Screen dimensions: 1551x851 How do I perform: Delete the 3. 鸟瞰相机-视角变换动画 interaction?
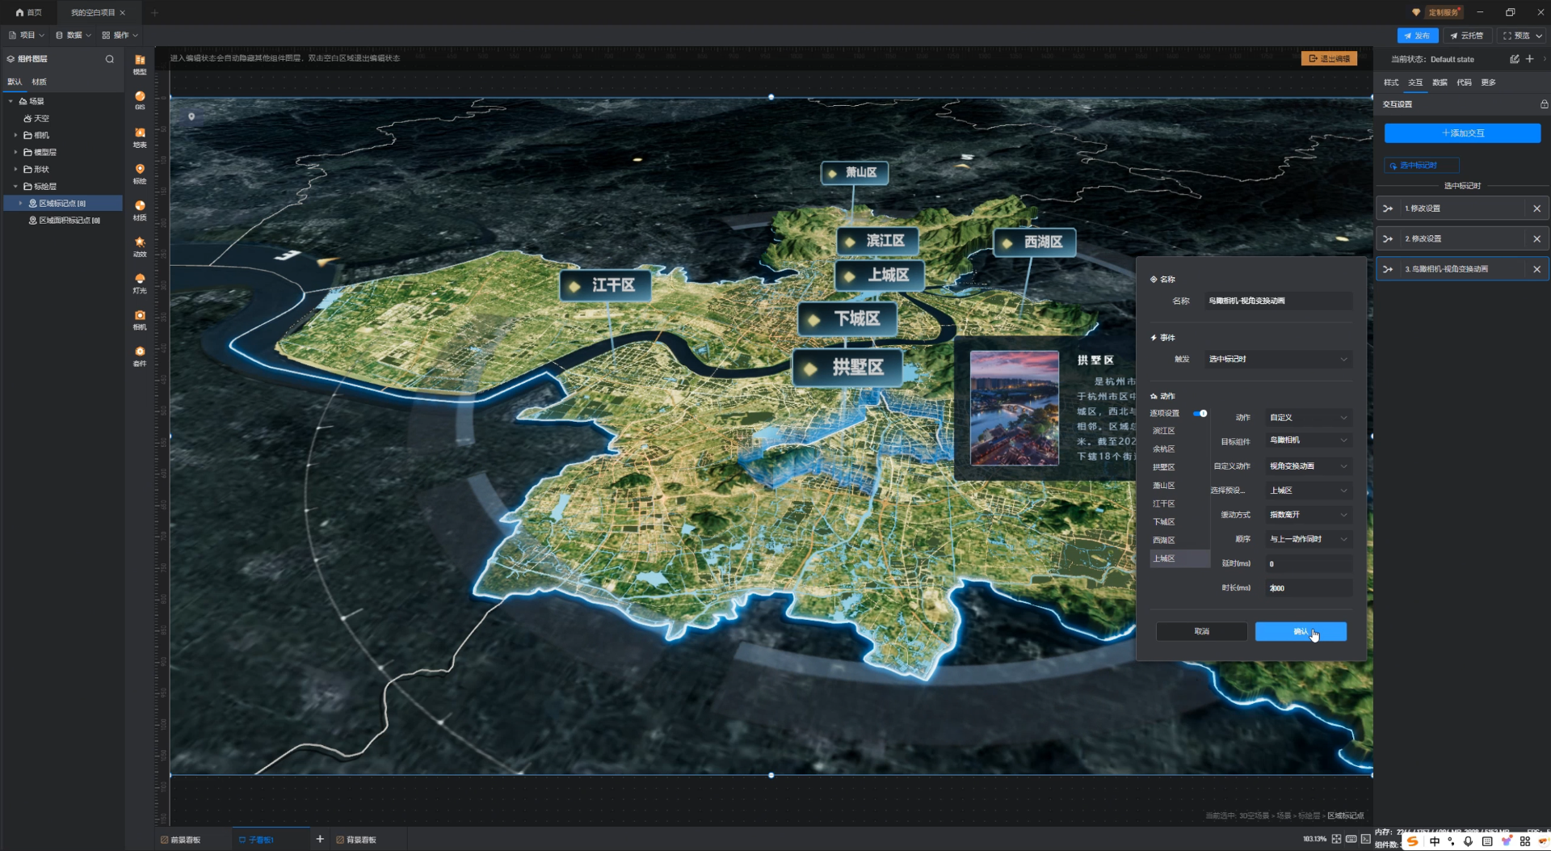[1536, 269]
